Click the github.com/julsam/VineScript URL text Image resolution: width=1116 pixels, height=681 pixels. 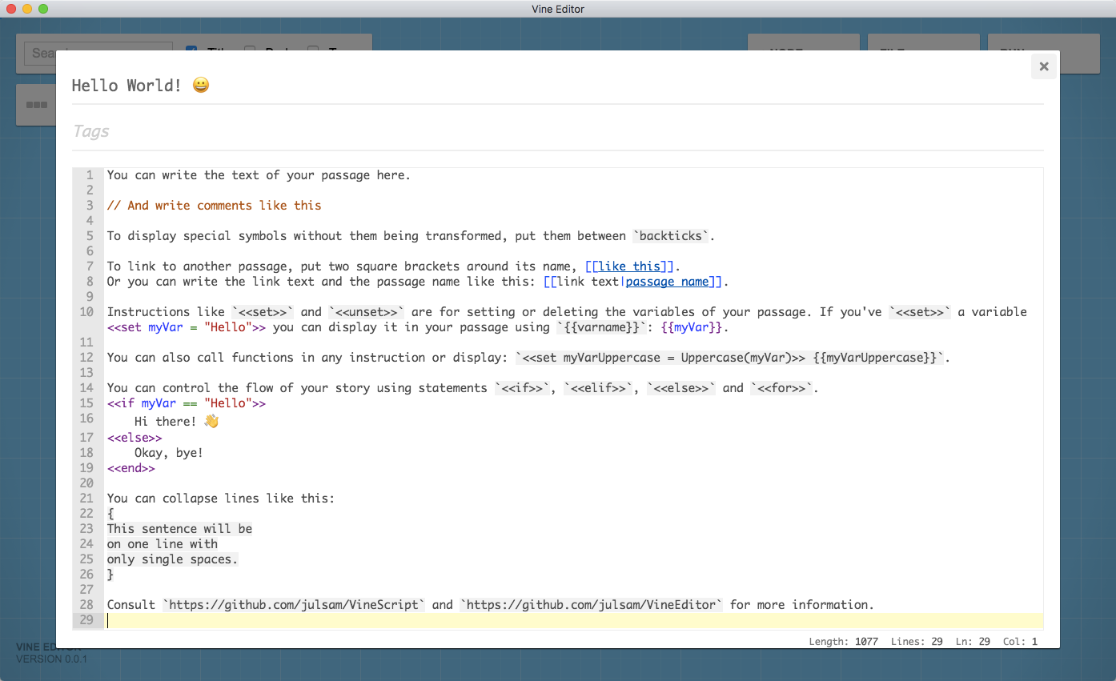point(294,605)
